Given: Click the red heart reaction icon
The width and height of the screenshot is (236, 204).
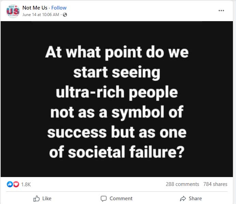Looking at the screenshot, I should 16,184.
